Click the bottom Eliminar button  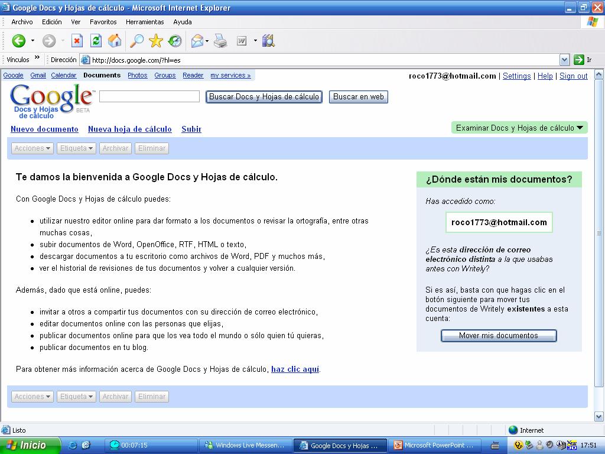152,397
